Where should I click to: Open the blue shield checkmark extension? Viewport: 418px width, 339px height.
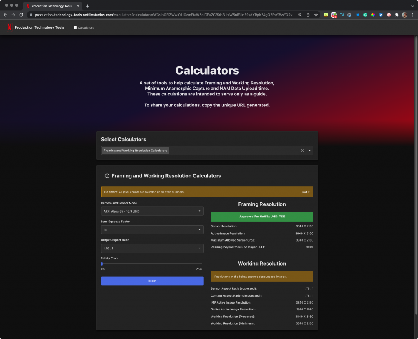click(x=381, y=15)
